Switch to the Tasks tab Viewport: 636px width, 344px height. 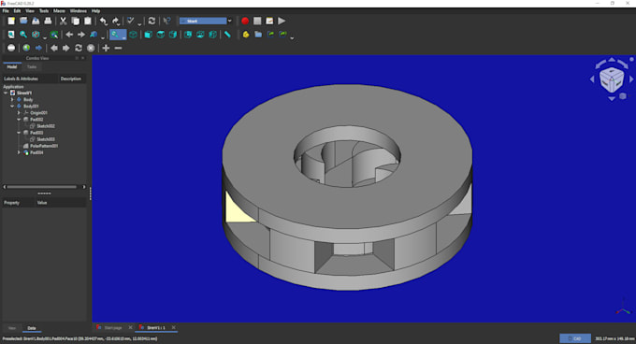(x=32, y=67)
